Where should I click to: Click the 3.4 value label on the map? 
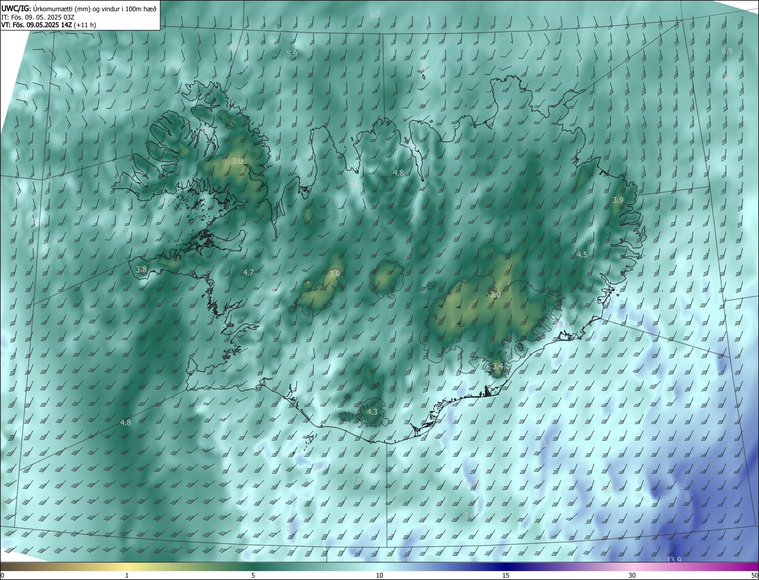(x=498, y=367)
